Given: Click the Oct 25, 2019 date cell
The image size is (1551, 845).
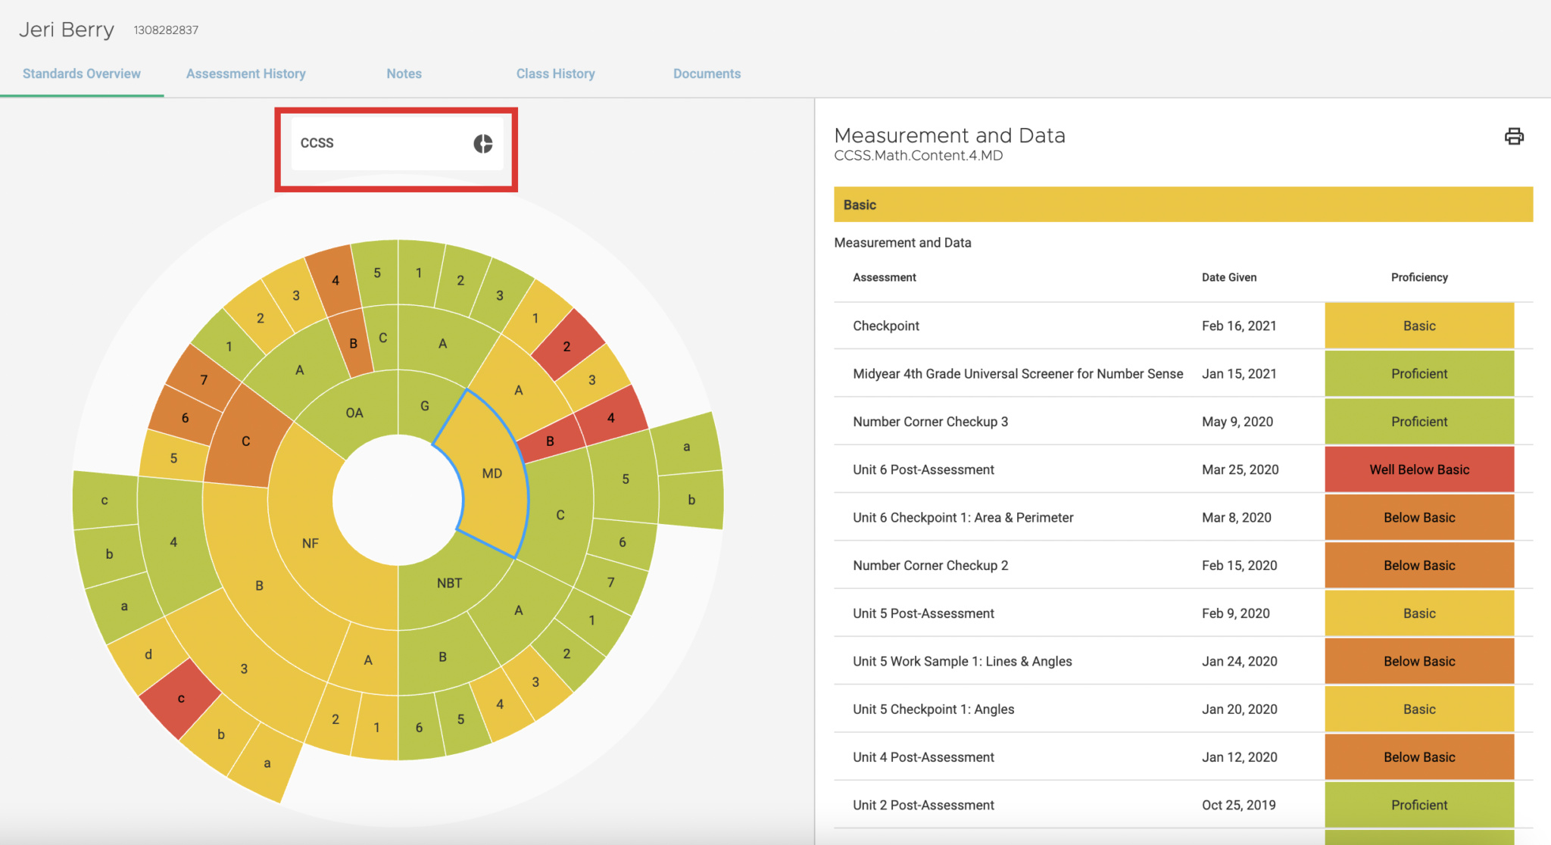Looking at the screenshot, I should [x=1238, y=805].
